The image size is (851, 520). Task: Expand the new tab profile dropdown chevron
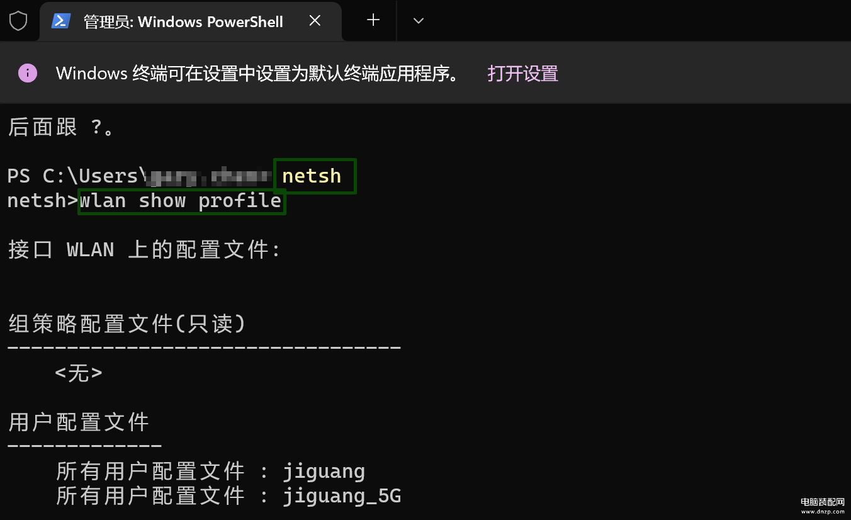click(x=419, y=21)
